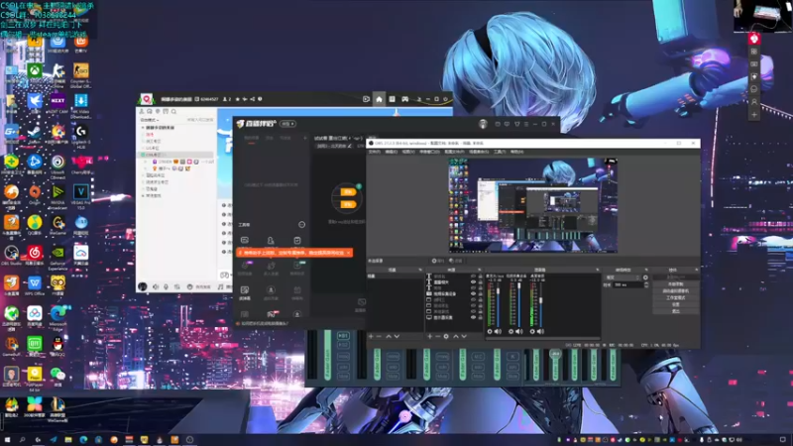The width and height of the screenshot is (793, 446).
Task: Toggle visibility eye for 视频采集设备 source
Action: point(474,293)
